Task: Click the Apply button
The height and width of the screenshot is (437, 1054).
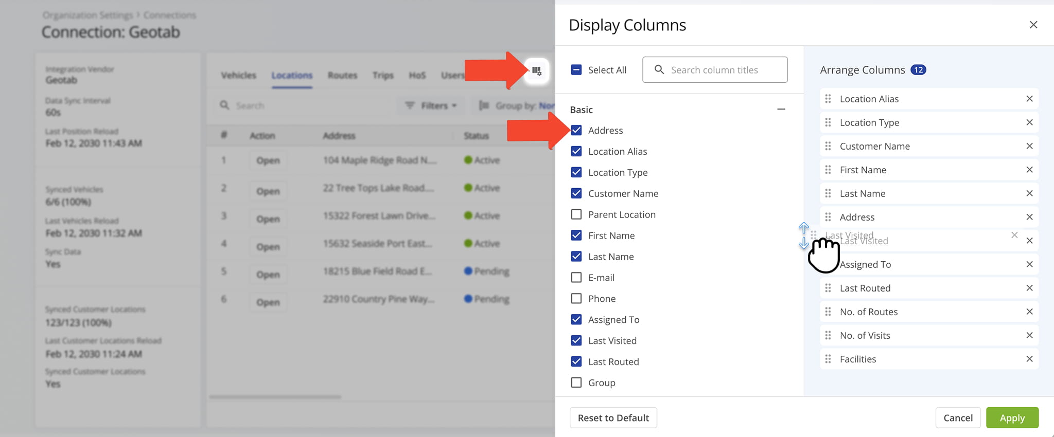Action: 1012,417
